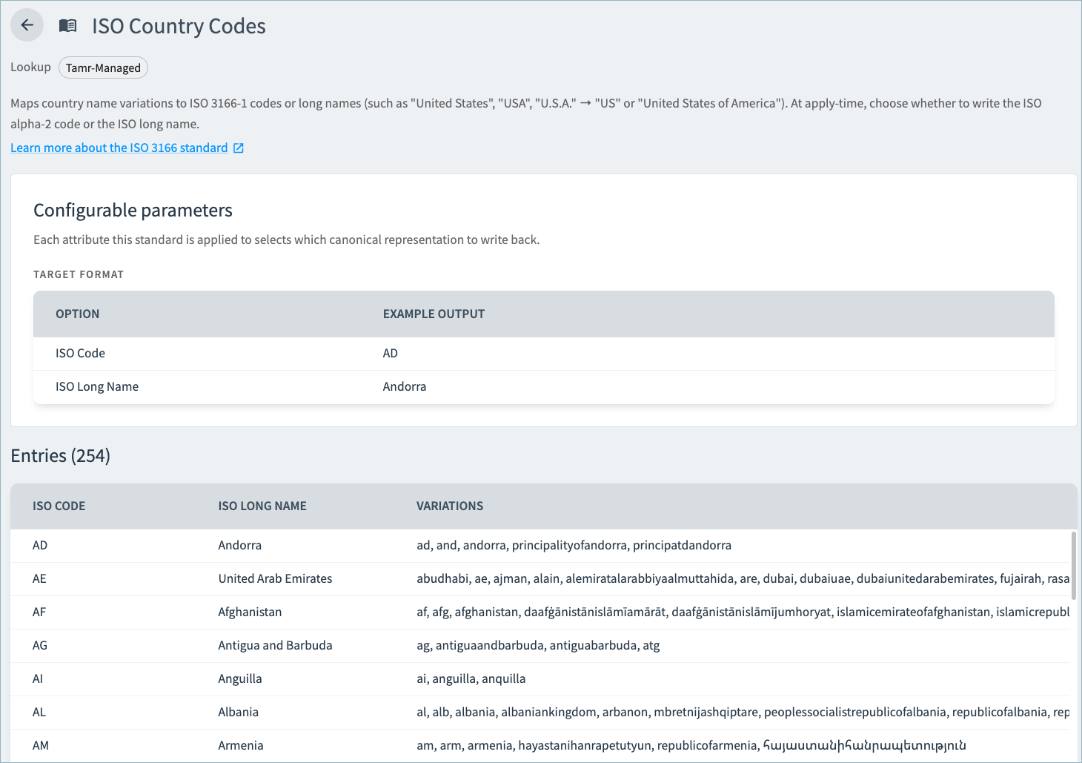Click variations starting 'al, alb, albania'

pos(743,712)
